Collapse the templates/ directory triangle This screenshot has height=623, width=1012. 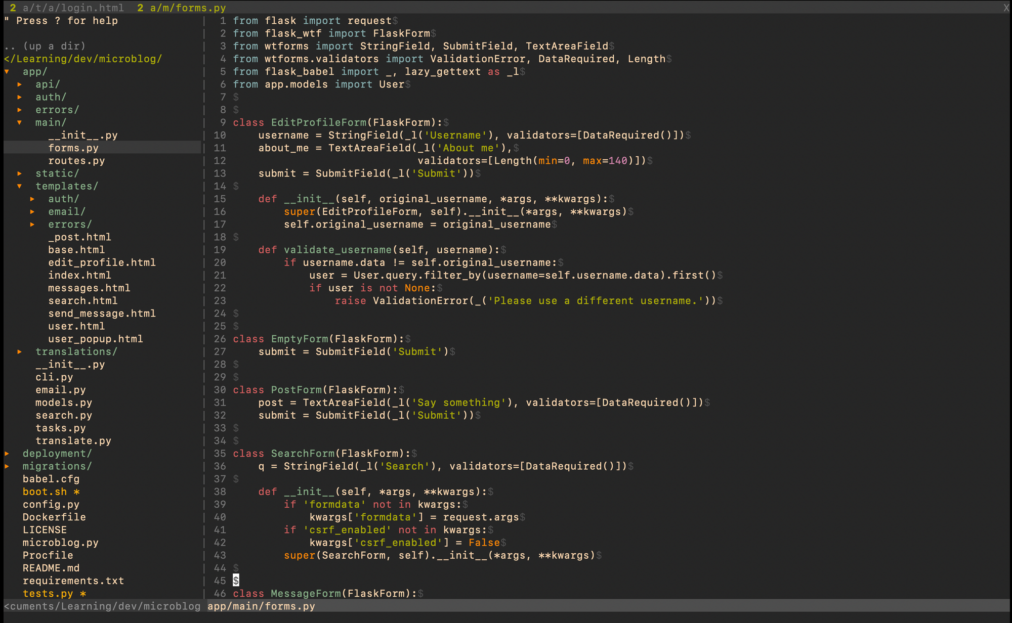point(20,186)
